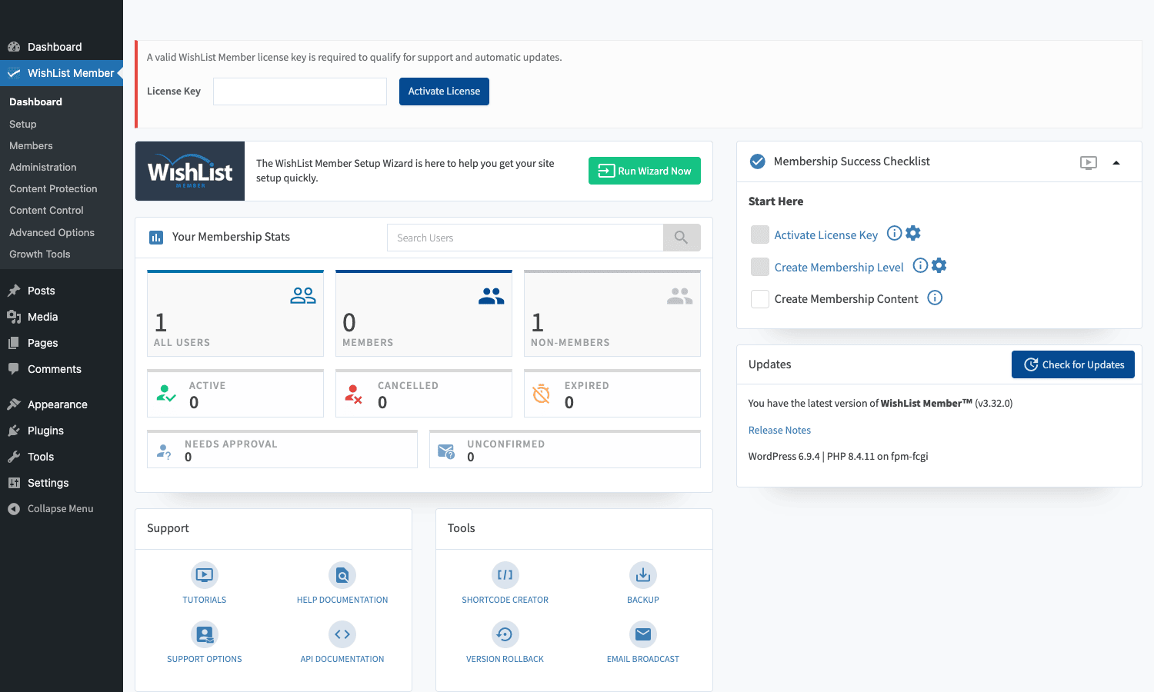Open the Posts menu
This screenshot has width=1154, height=692.
62,291
